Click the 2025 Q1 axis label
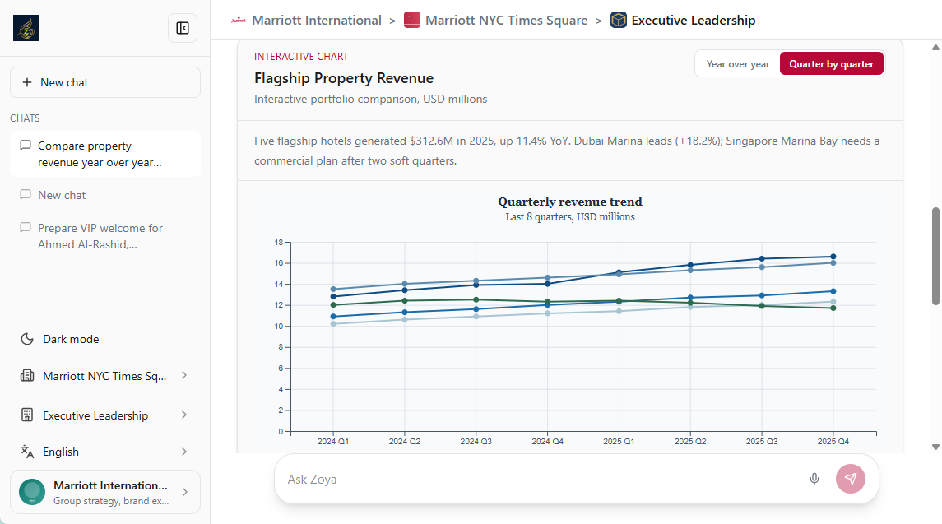Viewport: 942px width, 524px height. [619, 441]
